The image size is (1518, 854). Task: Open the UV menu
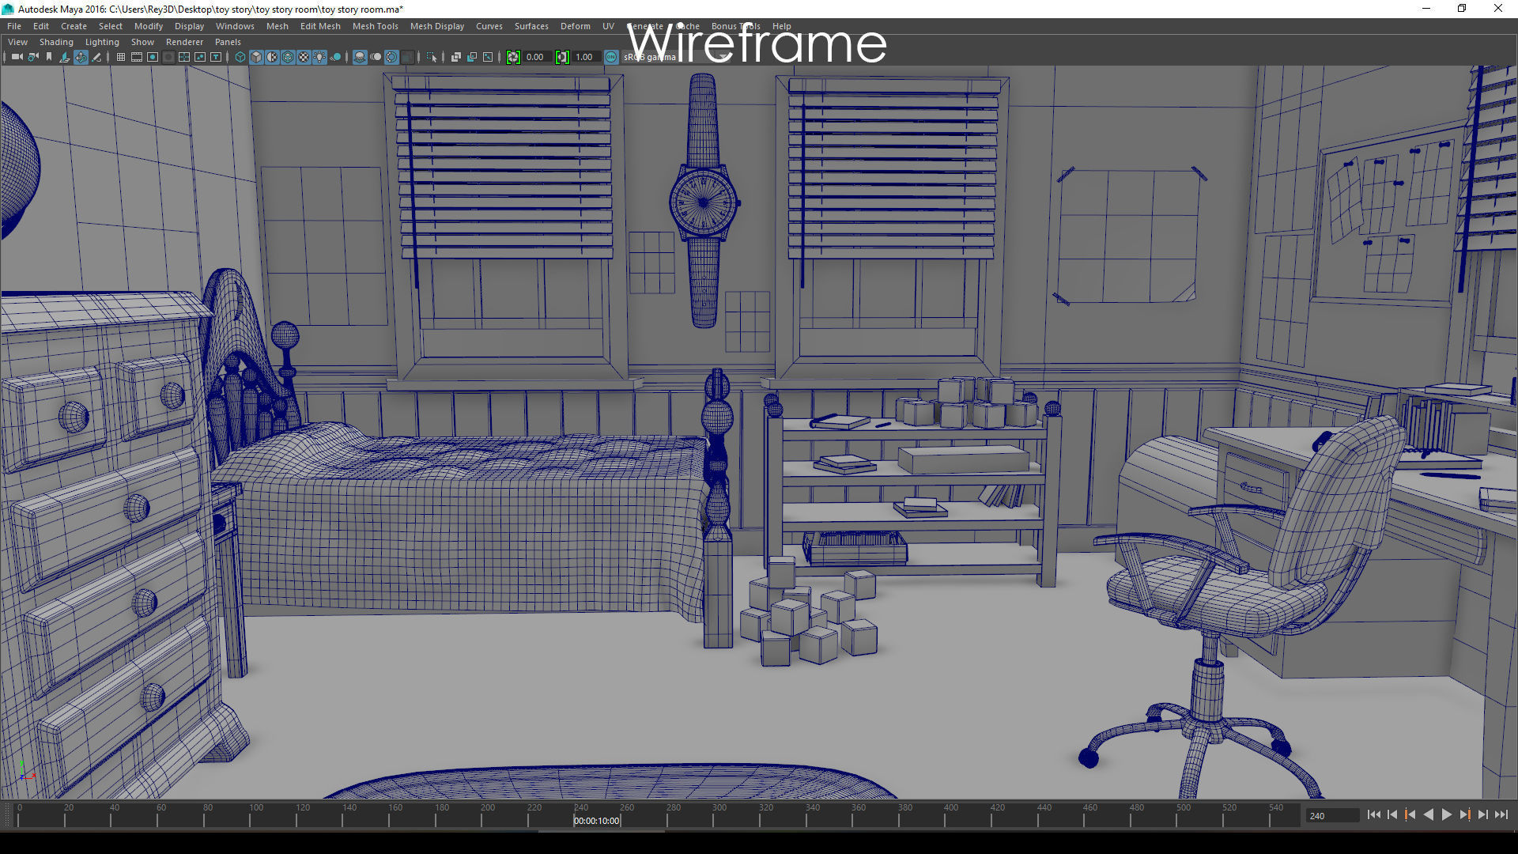point(608,26)
